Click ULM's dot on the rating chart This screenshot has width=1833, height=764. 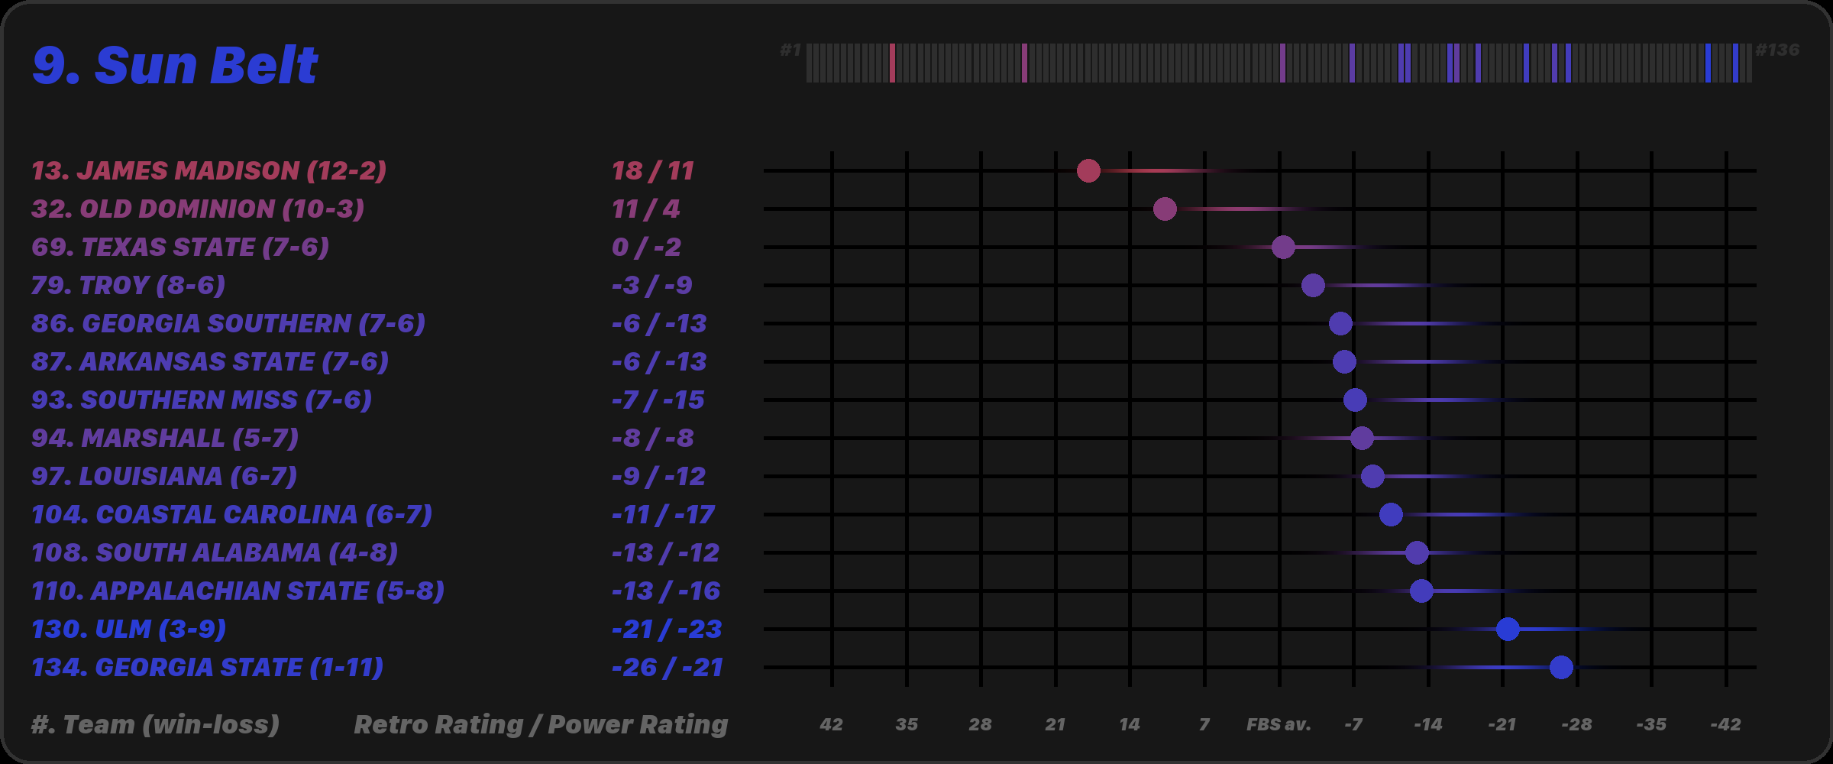(1508, 629)
